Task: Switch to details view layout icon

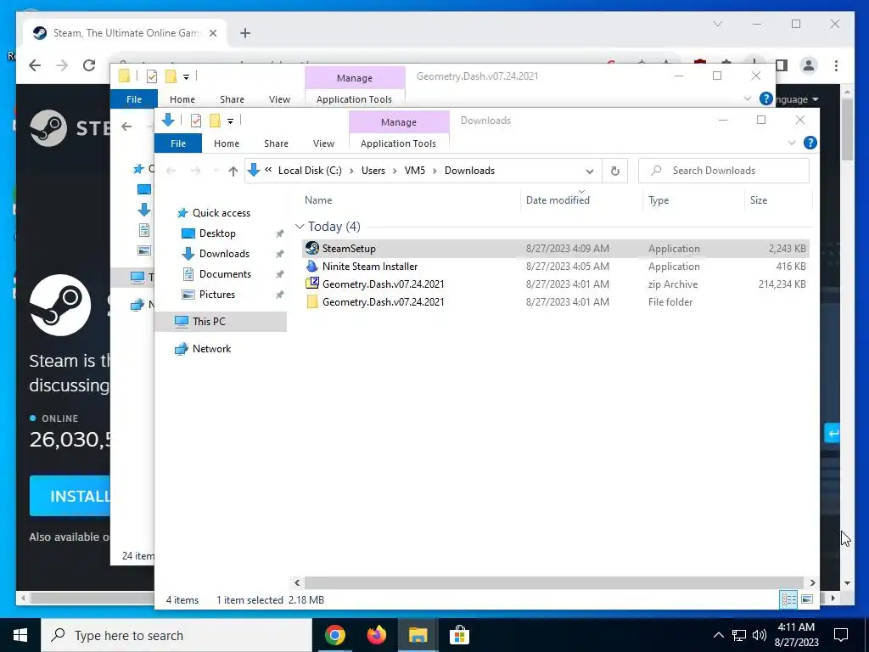Action: pos(788,599)
